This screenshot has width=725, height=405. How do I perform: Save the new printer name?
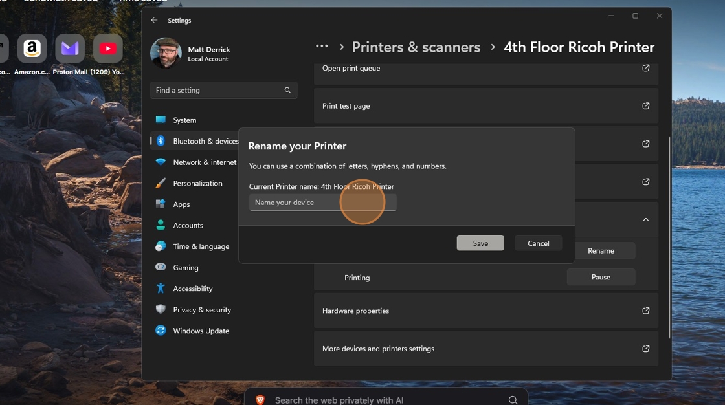480,243
